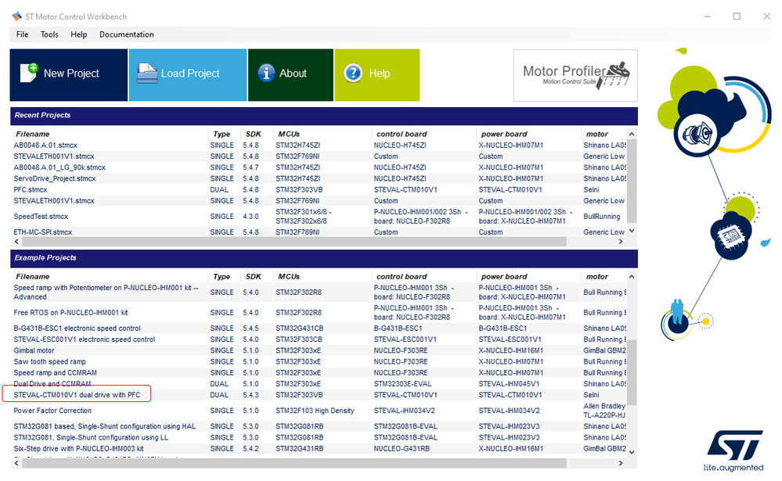Image resolution: width=782 pixels, height=481 pixels.
Task: Select recent project SpeedTest.stmcx
Action: 41,217
